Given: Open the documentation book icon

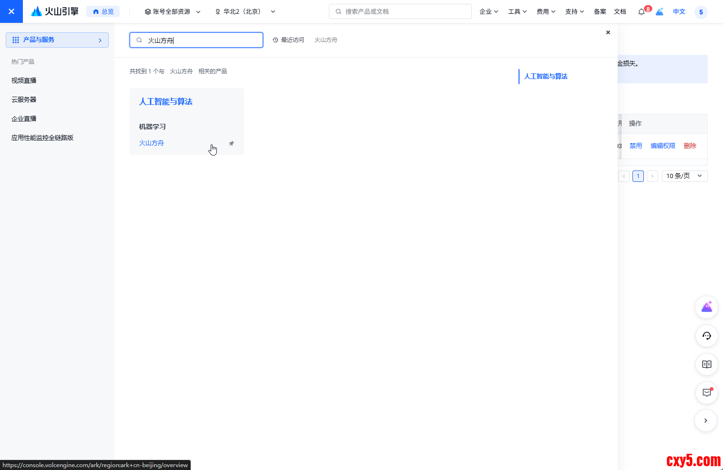Looking at the screenshot, I should click(706, 364).
